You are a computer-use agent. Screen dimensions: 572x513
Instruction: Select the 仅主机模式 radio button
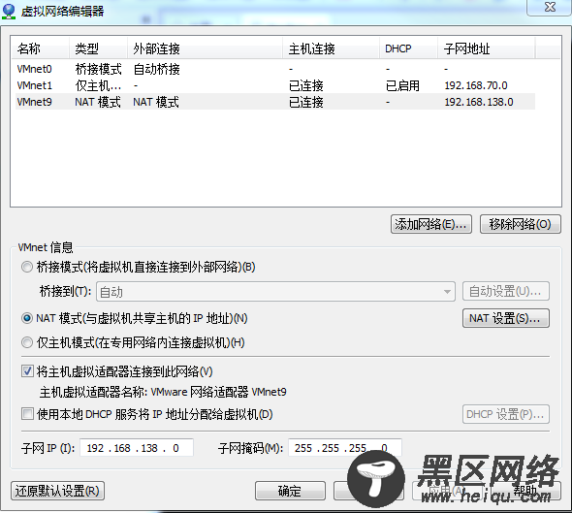(x=27, y=342)
